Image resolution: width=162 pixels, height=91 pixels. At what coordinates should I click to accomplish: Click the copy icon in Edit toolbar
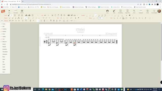pos(55,15)
